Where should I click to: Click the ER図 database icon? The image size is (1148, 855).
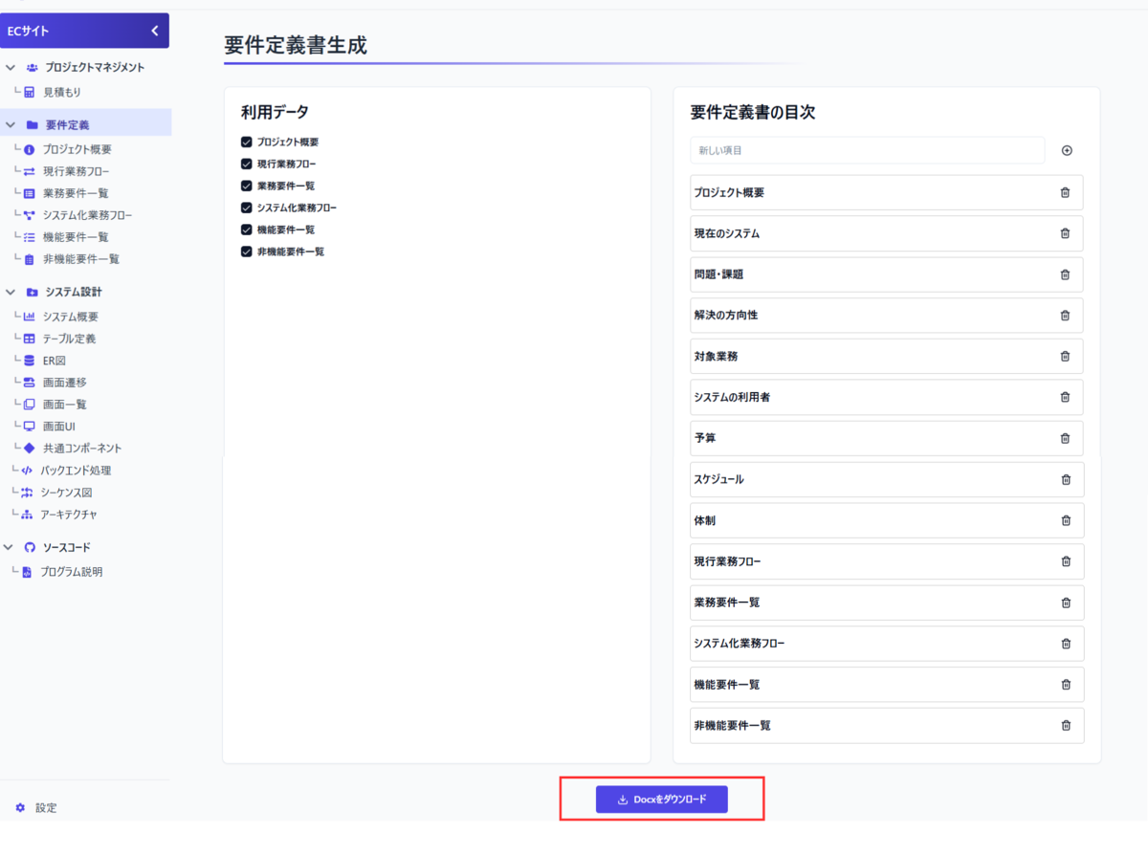point(30,361)
